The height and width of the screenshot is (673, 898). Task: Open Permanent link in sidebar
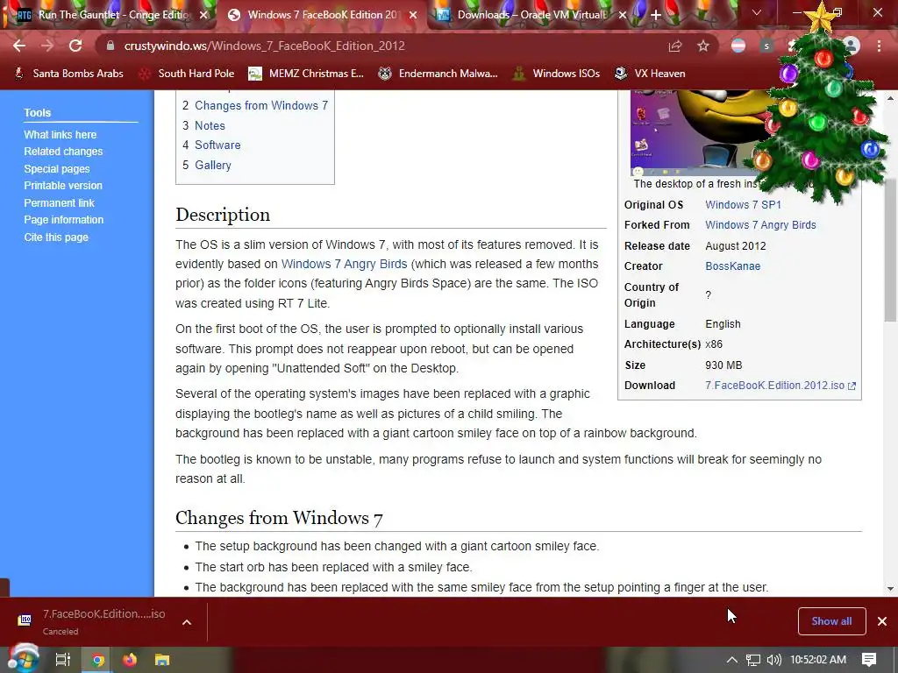click(x=59, y=203)
